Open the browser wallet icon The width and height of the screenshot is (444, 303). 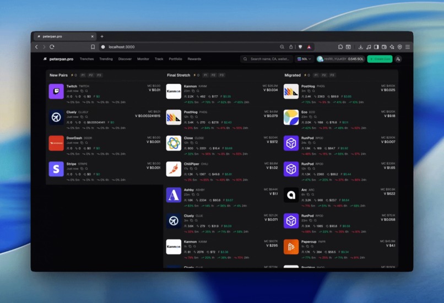pyautogui.click(x=385, y=47)
